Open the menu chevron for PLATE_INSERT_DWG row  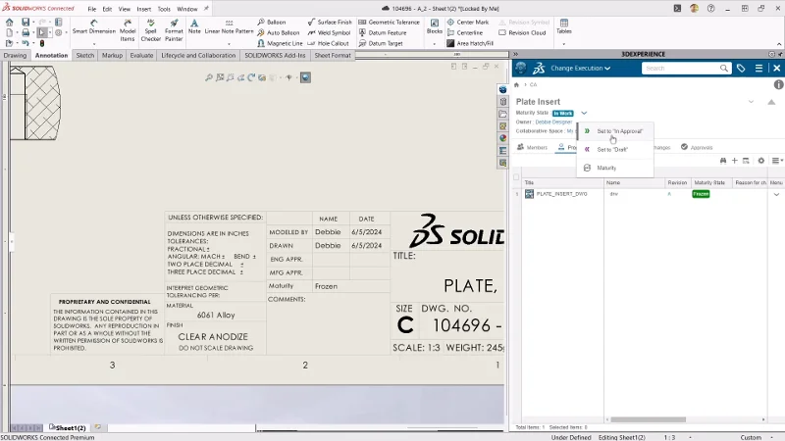pyautogui.click(x=775, y=194)
